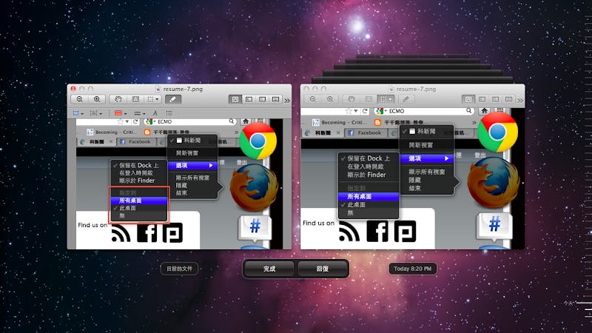The image size is (592, 333).
Task: Click the 回復 (Restore) button
Action: point(322,269)
